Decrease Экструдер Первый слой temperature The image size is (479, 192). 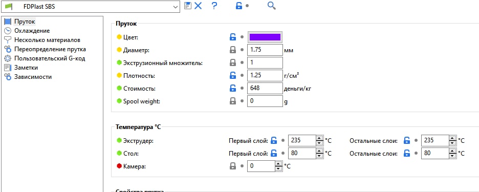(319, 143)
